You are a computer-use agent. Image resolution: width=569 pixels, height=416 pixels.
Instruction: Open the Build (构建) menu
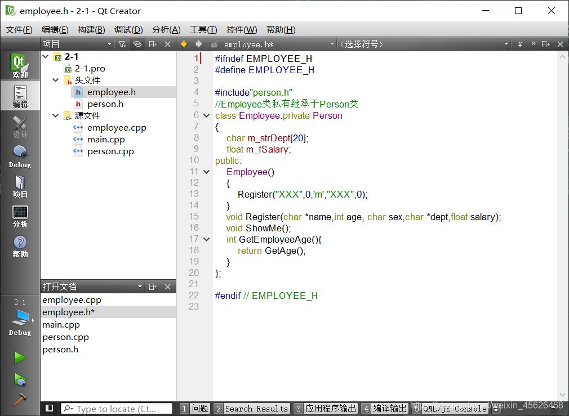[91, 30]
